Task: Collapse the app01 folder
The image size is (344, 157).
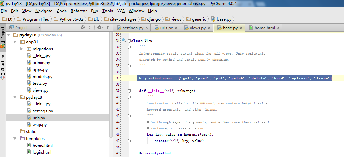Action: [x=15, y=42]
